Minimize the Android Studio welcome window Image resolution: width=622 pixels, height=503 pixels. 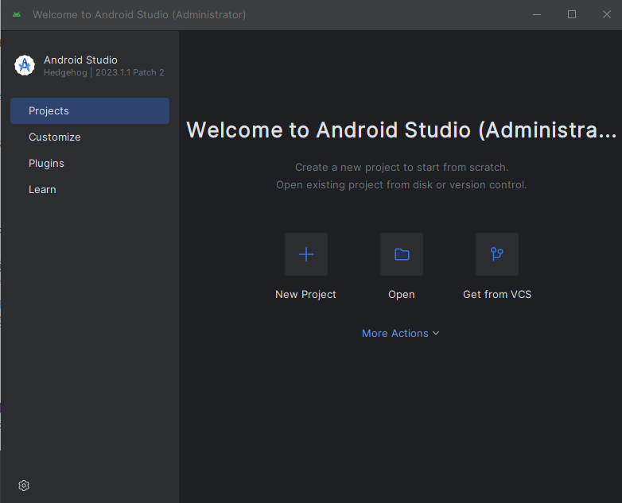[x=537, y=15]
